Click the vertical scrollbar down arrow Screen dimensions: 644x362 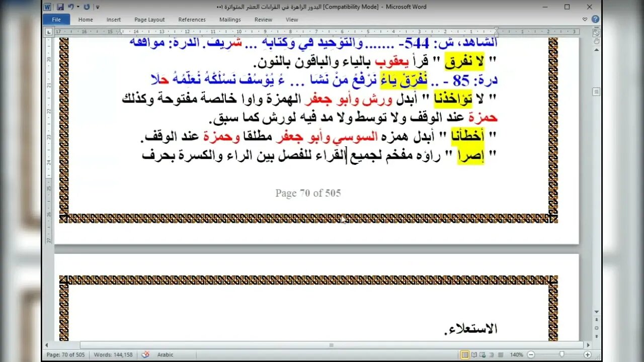point(596,312)
